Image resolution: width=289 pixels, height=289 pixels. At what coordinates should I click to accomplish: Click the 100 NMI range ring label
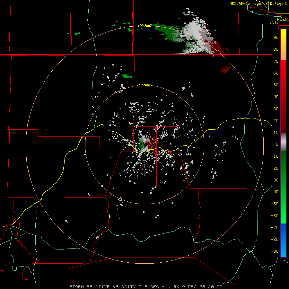tap(144, 26)
